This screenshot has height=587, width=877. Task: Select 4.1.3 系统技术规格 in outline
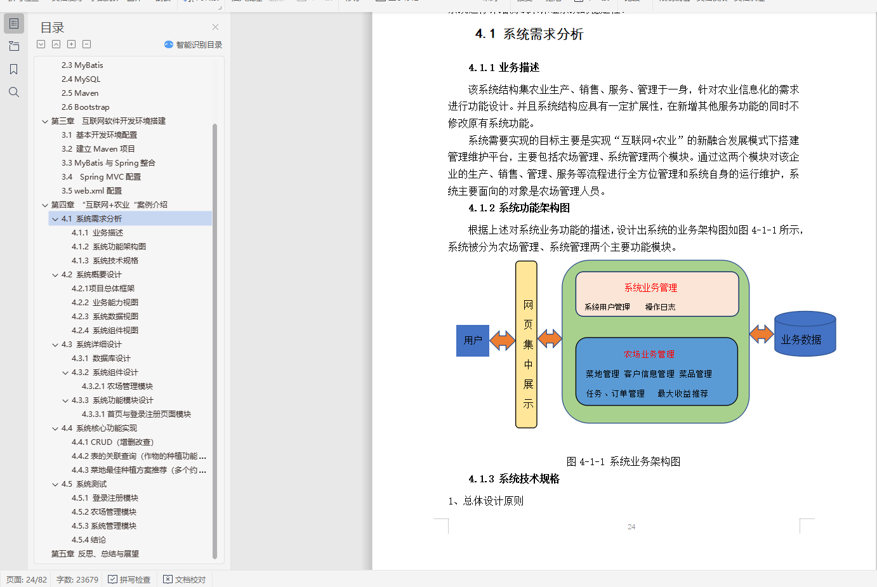click(x=105, y=261)
